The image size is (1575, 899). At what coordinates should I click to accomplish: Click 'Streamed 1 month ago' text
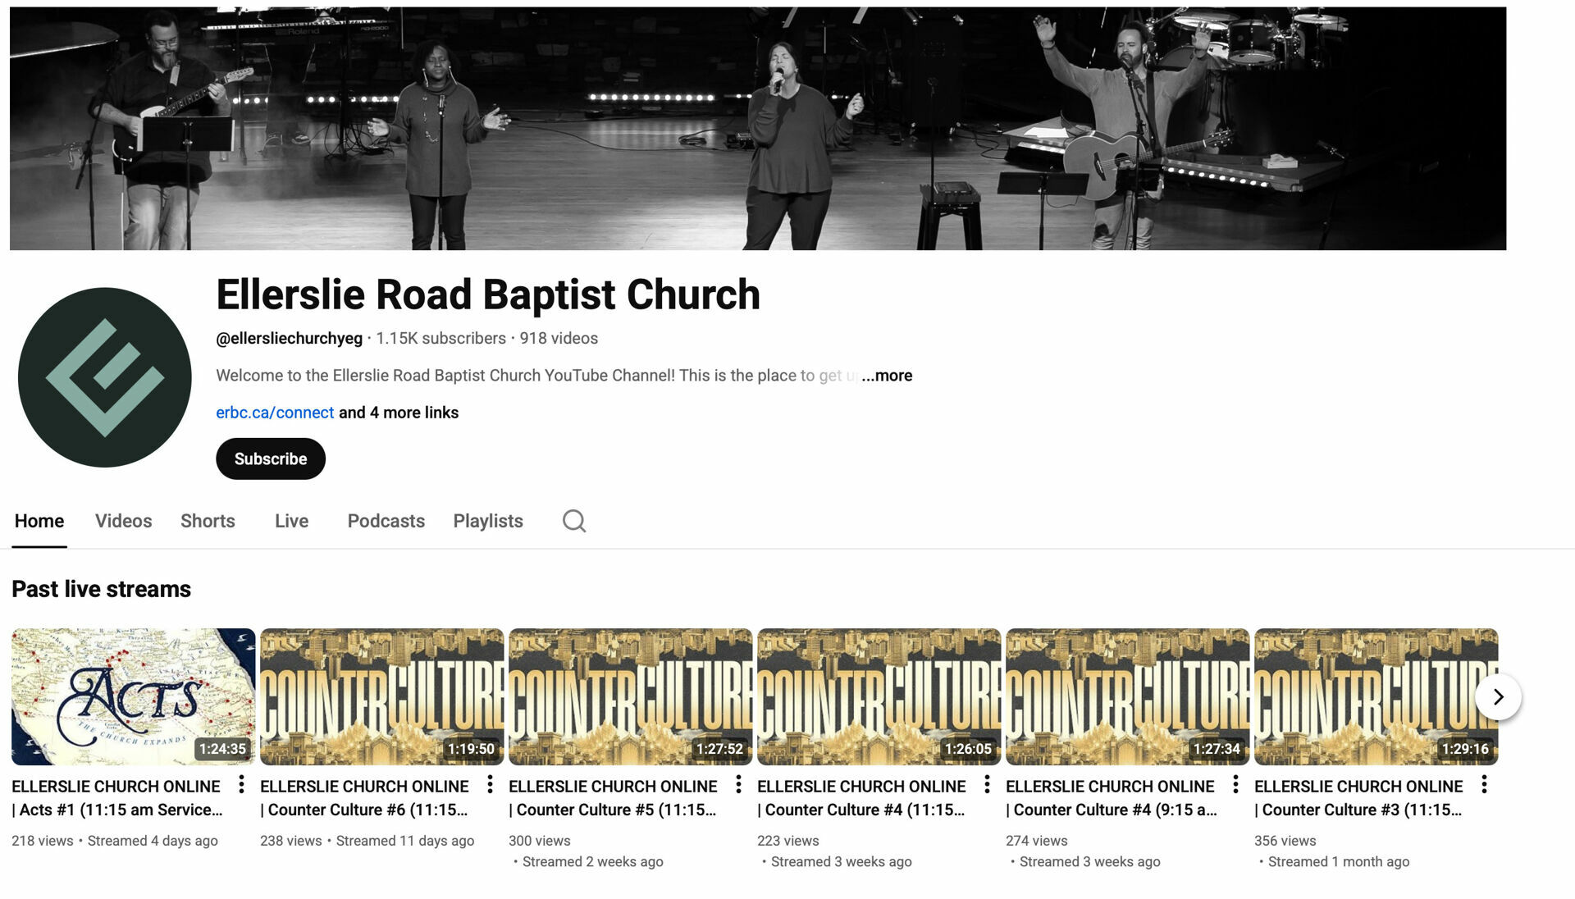1339,862
